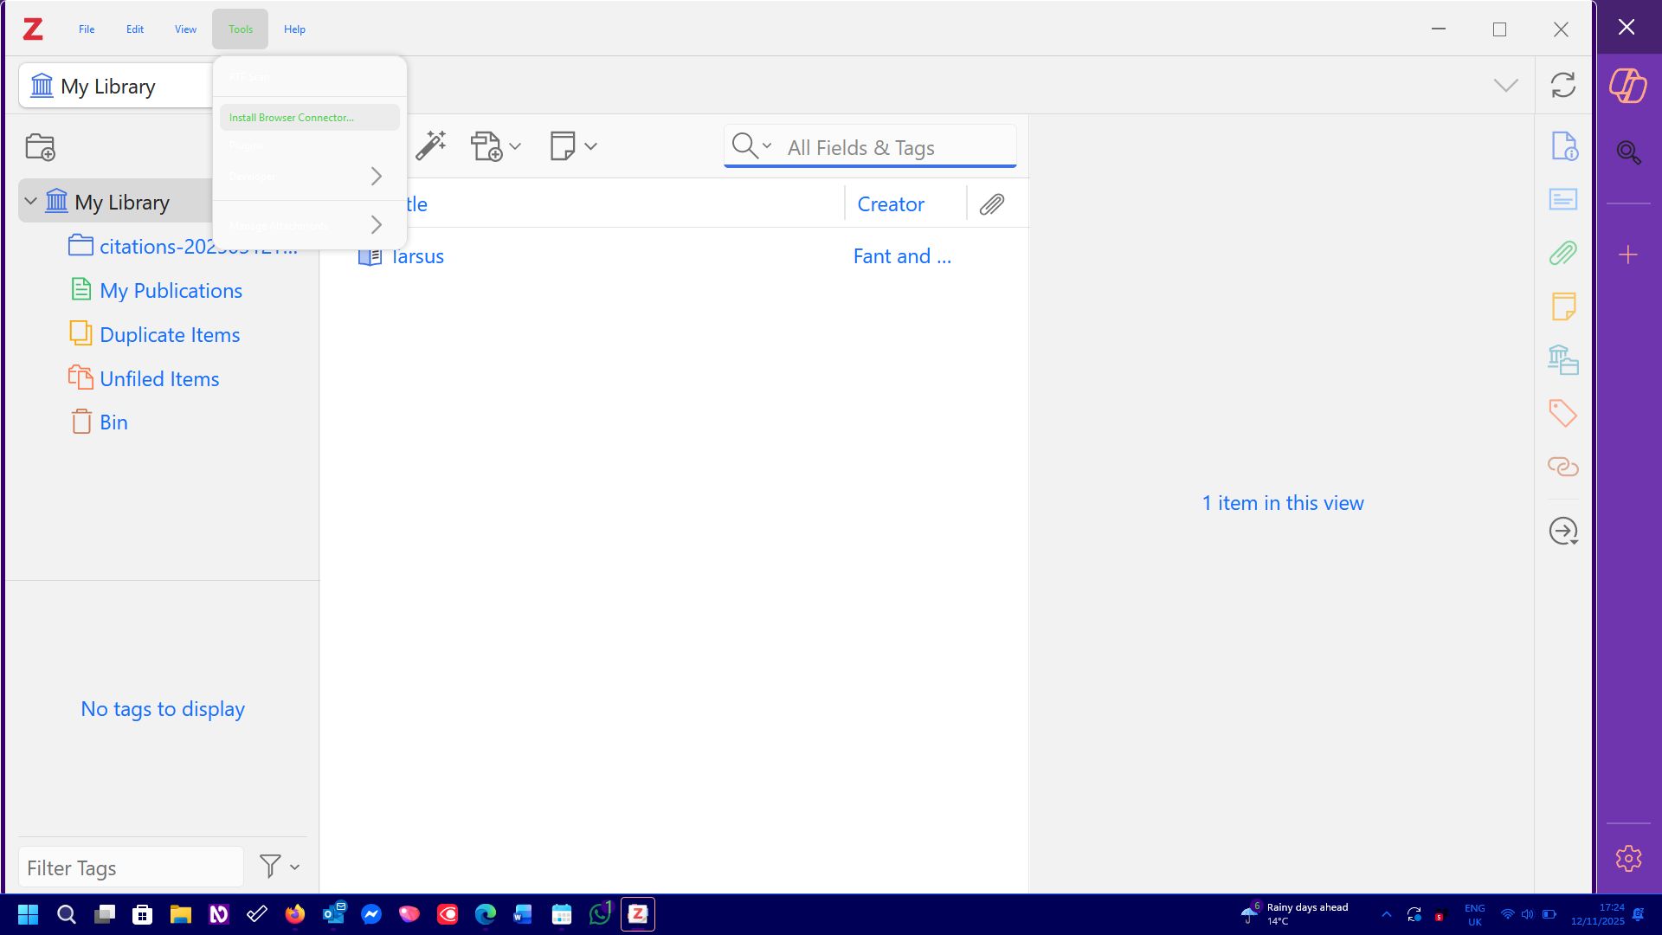
Task: Click the related items link icon
Action: coord(1562,467)
